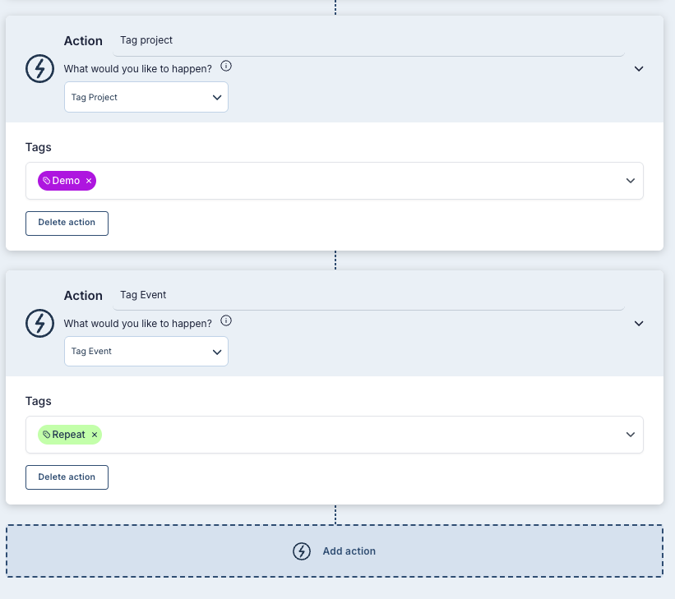Image resolution: width=675 pixels, height=599 pixels.
Task: Click the lightning icon of Tag Event action
Action: pyautogui.click(x=40, y=324)
